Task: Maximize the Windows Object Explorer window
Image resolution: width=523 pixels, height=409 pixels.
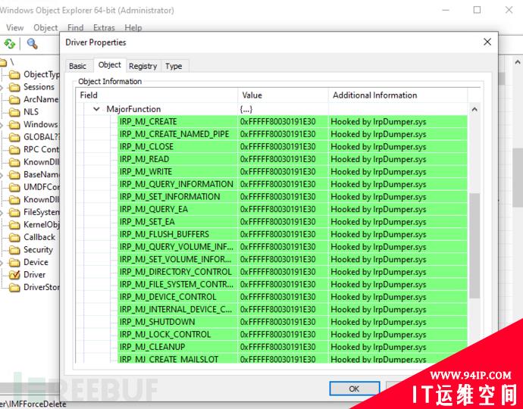Action: click(x=478, y=10)
